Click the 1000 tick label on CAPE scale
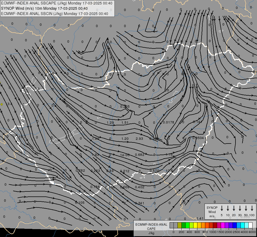 [213, 232]
